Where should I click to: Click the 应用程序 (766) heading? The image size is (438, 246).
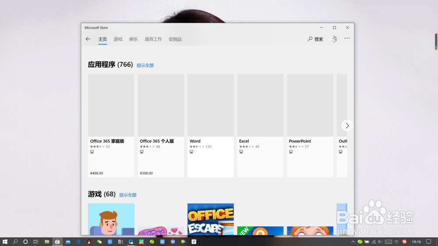pos(110,65)
